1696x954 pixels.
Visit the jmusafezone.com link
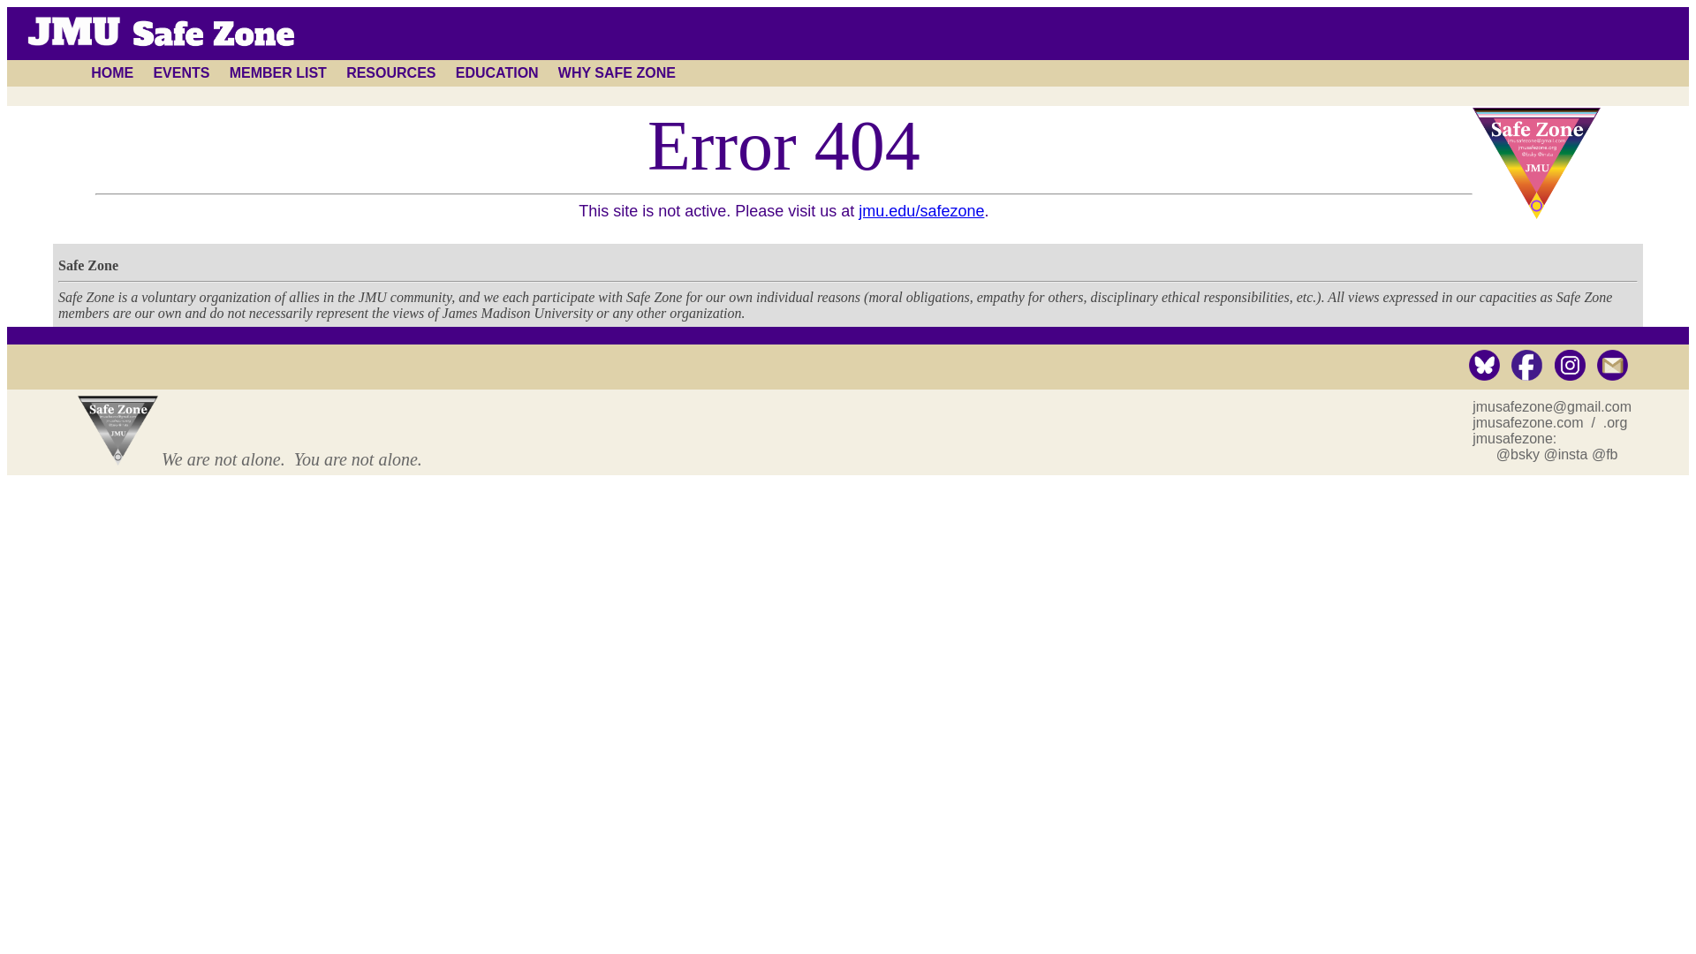tap(1528, 423)
